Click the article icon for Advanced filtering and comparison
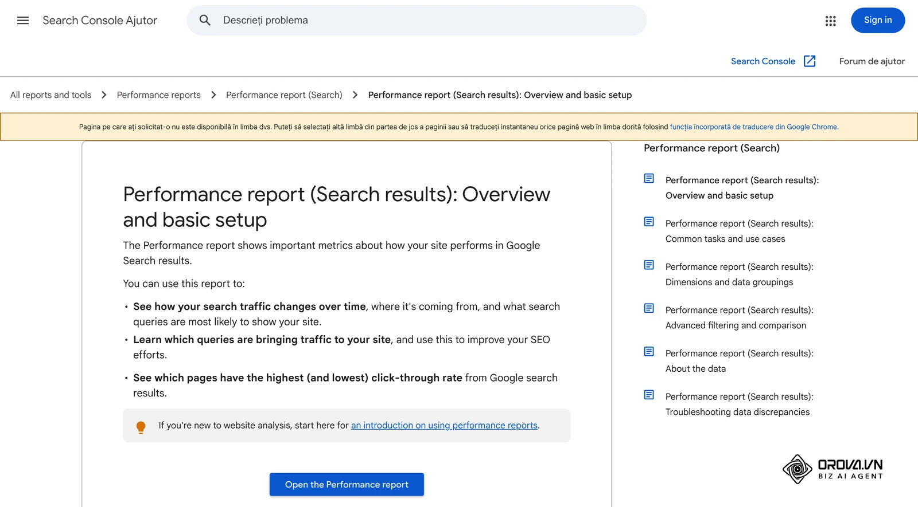918x507 pixels. pos(649,308)
